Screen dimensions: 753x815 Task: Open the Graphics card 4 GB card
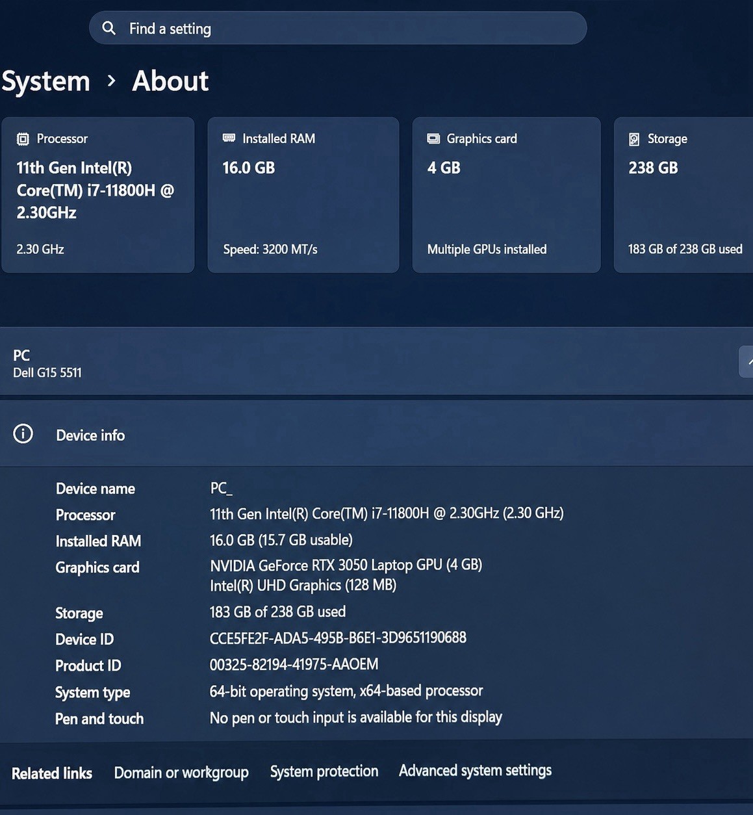(x=507, y=195)
